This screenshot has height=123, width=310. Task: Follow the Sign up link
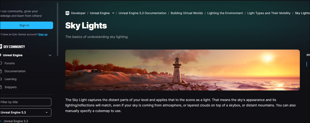(x=43, y=34)
